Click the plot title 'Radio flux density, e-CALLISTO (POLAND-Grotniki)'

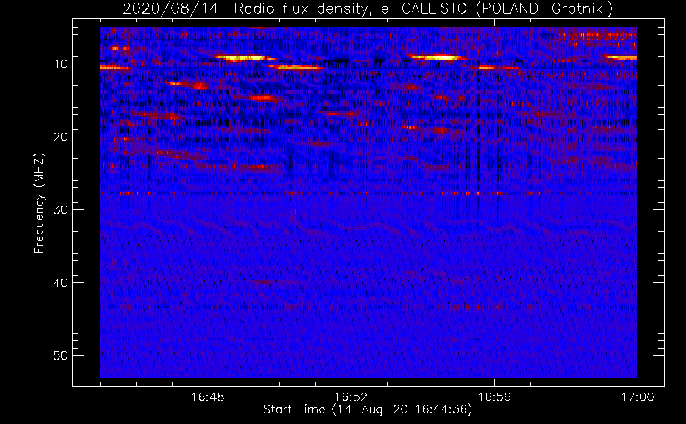(423, 8)
